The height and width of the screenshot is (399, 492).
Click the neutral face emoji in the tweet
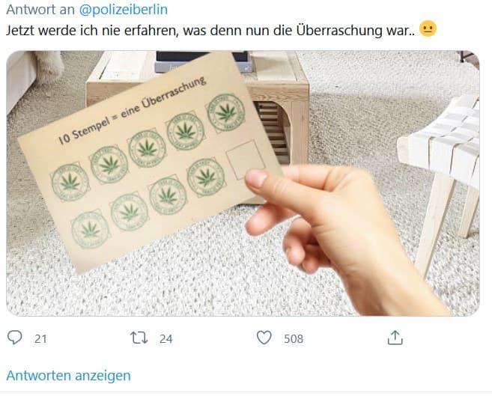point(428,29)
